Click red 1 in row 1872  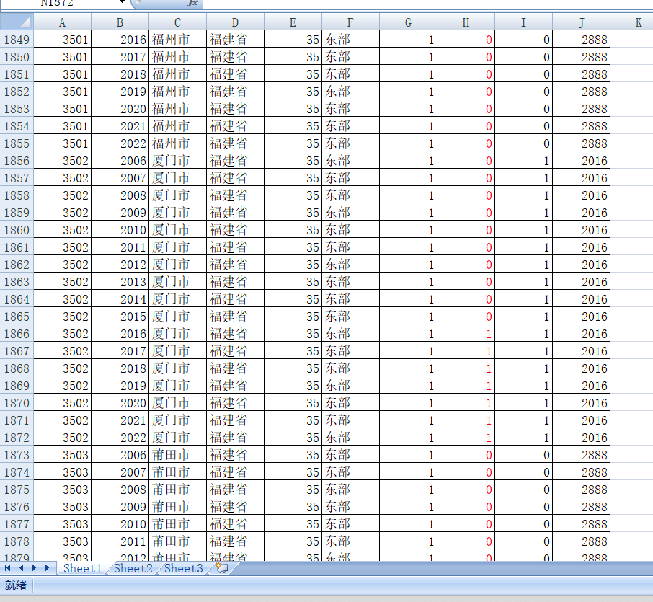click(x=466, y=438)
